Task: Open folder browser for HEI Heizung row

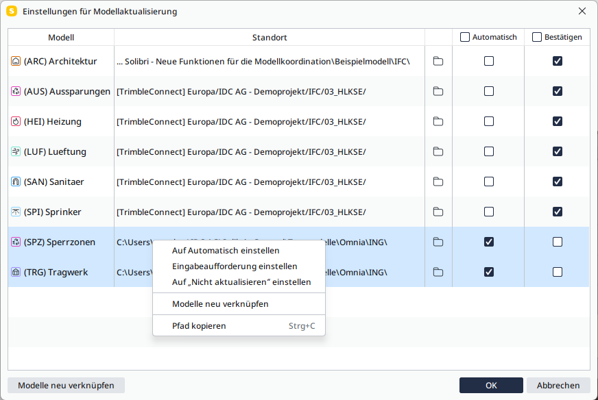Action: 438,121
